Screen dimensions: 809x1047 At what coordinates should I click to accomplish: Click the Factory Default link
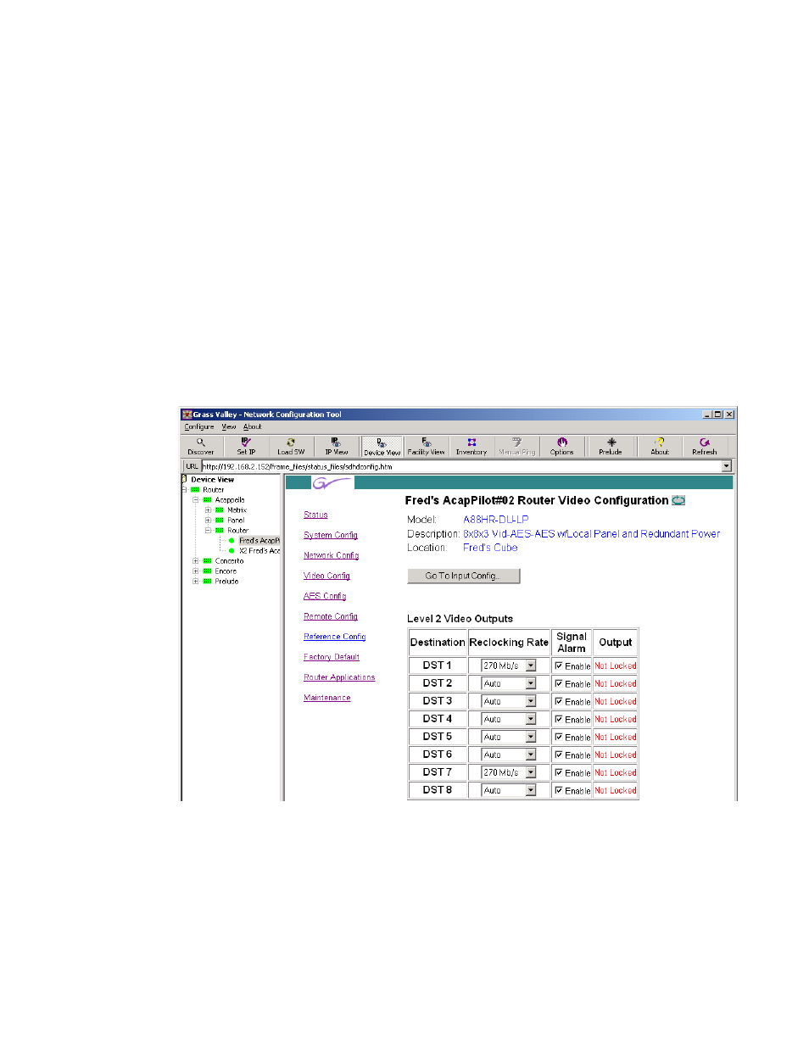pos(332,657)
